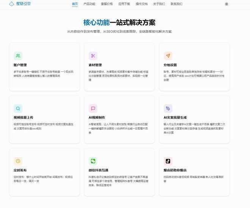This screenshot has height=208, width=250.
Task: Click the 星链引擎 brand name text
Action: point(23,4)
